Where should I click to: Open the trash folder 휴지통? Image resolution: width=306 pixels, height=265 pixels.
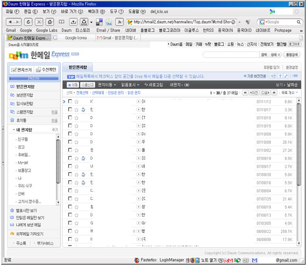(21, 120)
